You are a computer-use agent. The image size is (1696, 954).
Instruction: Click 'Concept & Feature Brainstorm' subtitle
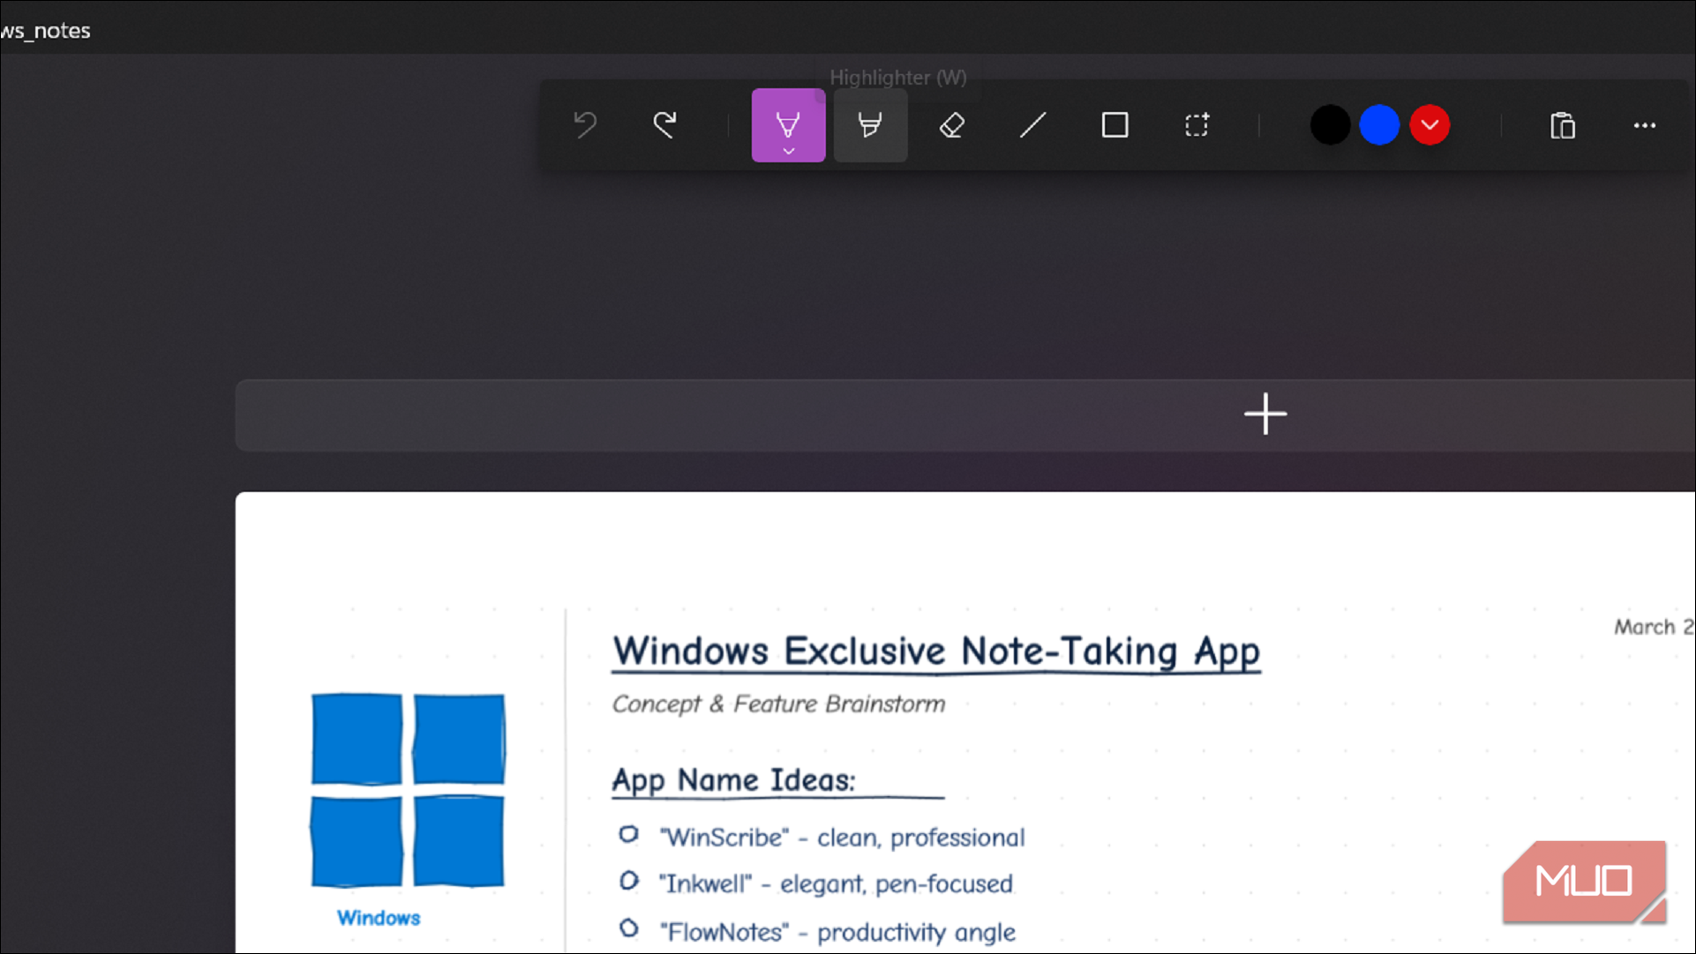pos(778,704)
